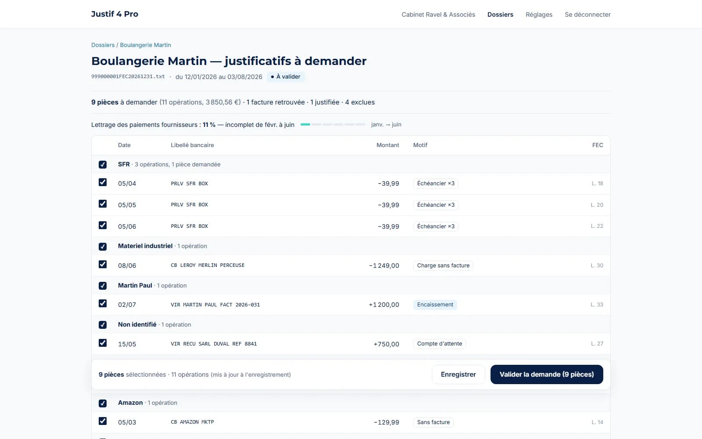Click the Enregistrer button
702x439 pixels.
pyautogui.click(x=458, y=374)
